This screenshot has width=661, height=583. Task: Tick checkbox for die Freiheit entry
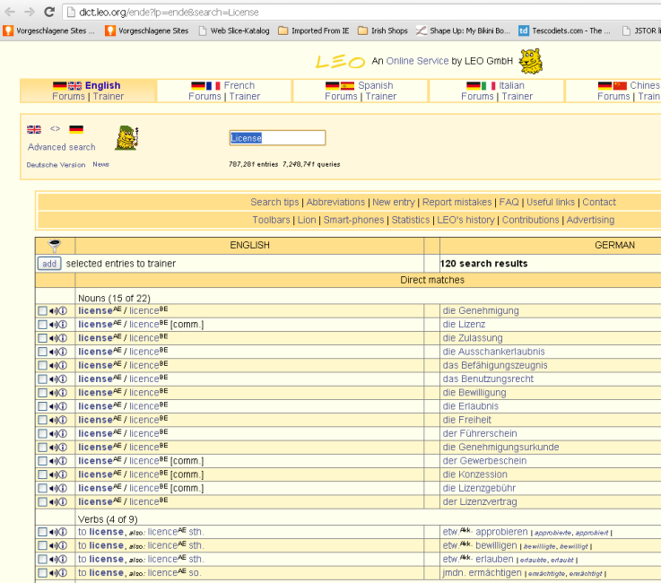click(42, 420)
